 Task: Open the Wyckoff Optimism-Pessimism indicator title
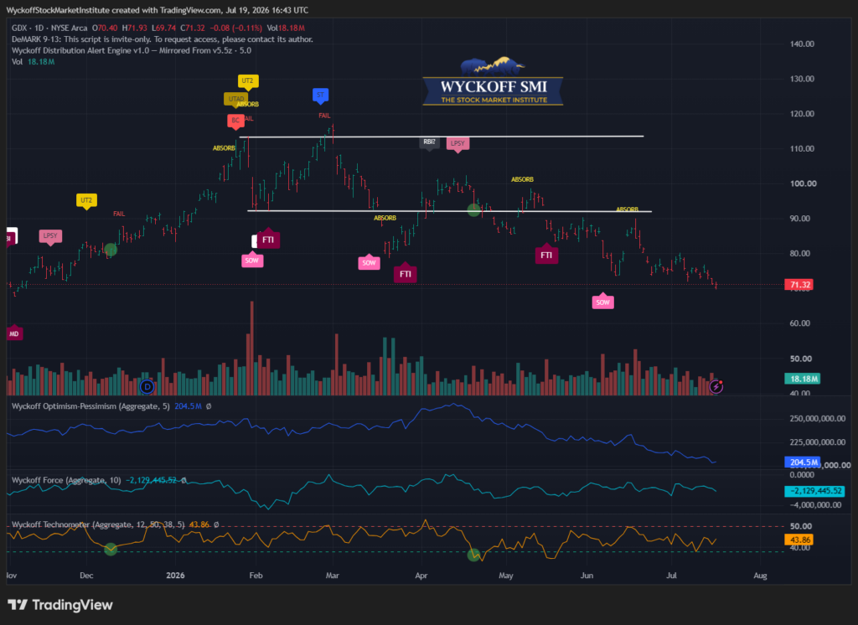click(90, 406)
